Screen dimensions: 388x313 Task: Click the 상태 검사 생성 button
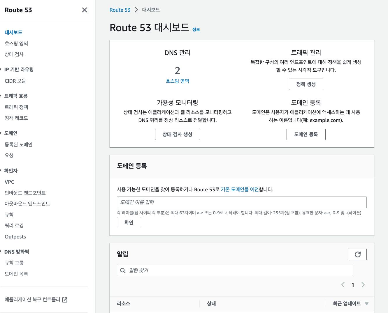pyautogui.click(x=177, y=134)
